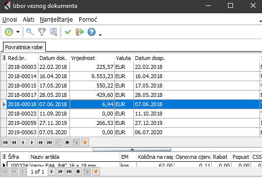The image size is (262, 178).
Task: Click the green refresh icon in toolbar
Action: [9, 32]
